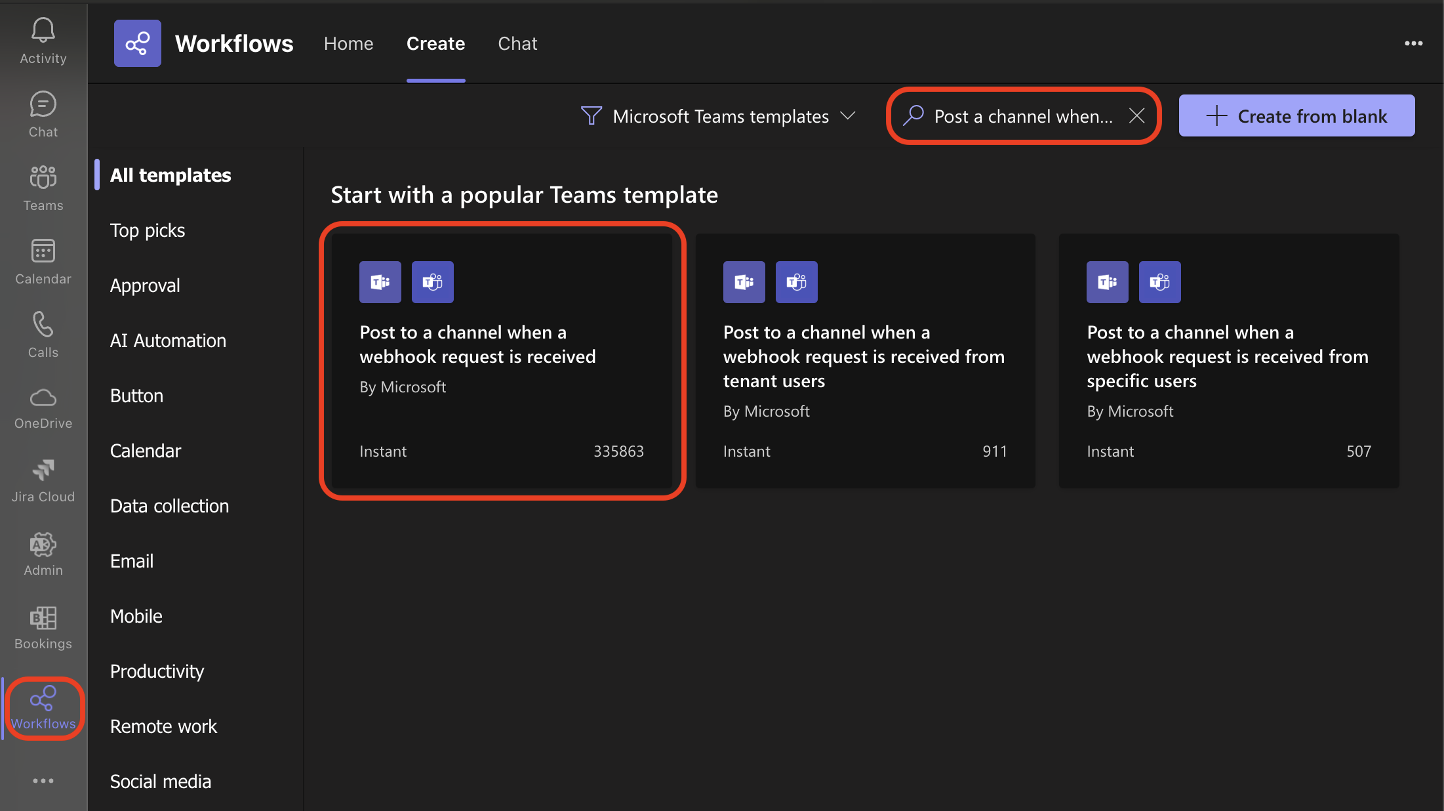Viewport: 1444px width, 811px height.
Task: Click first Teams icon on specific users card
Action: point(1108,282)
